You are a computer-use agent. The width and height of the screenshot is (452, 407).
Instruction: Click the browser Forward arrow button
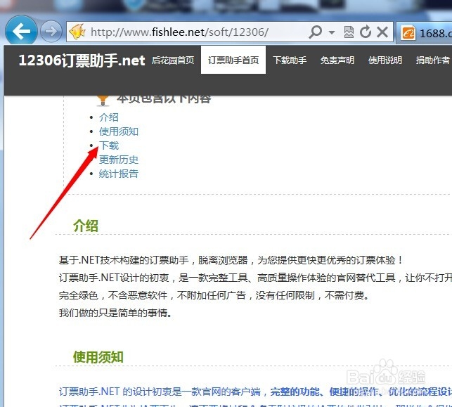51,31
